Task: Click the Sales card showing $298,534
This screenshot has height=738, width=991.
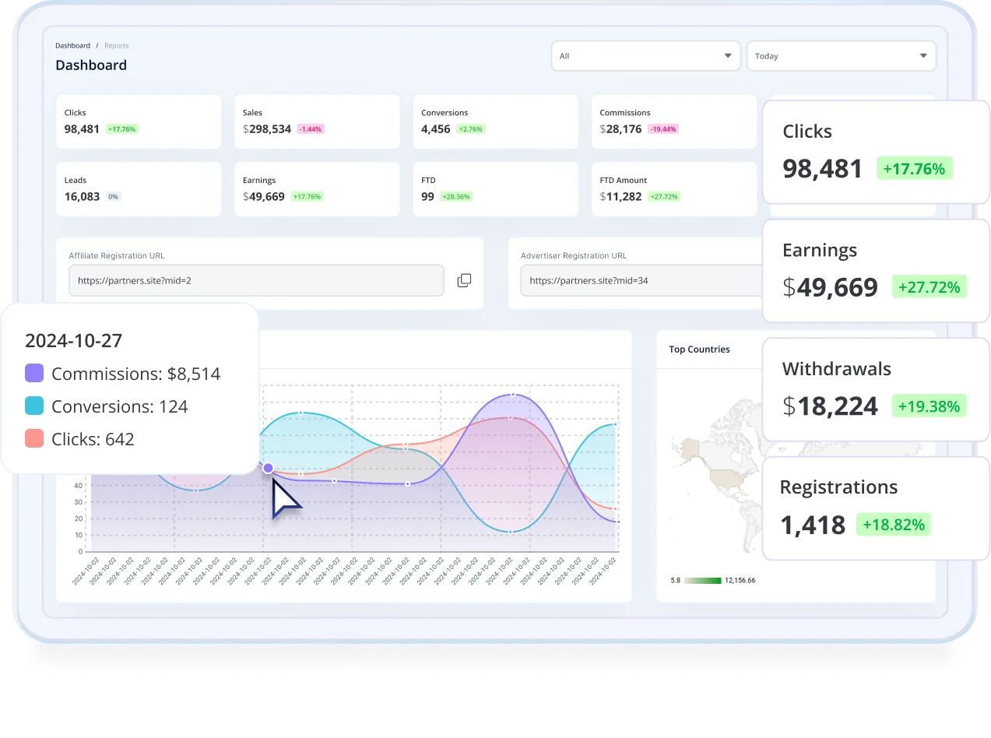Action: coord(317,121)
